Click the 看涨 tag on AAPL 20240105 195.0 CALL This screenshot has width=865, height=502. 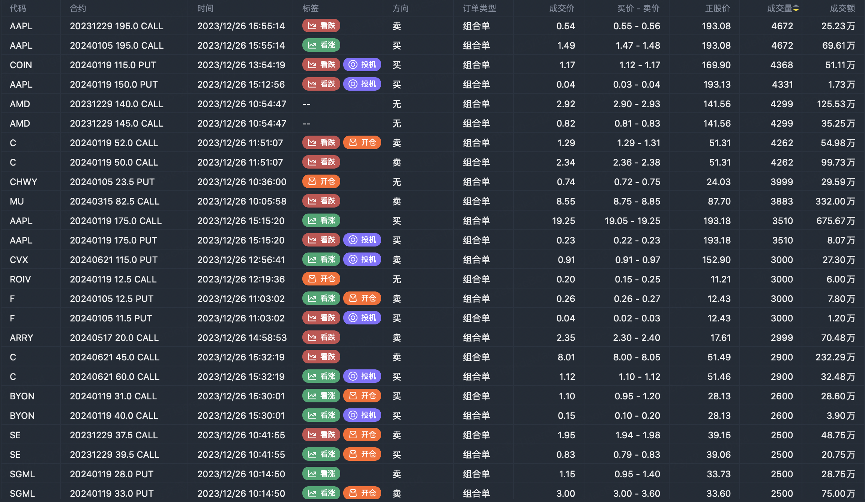click(x=321, y=45)
